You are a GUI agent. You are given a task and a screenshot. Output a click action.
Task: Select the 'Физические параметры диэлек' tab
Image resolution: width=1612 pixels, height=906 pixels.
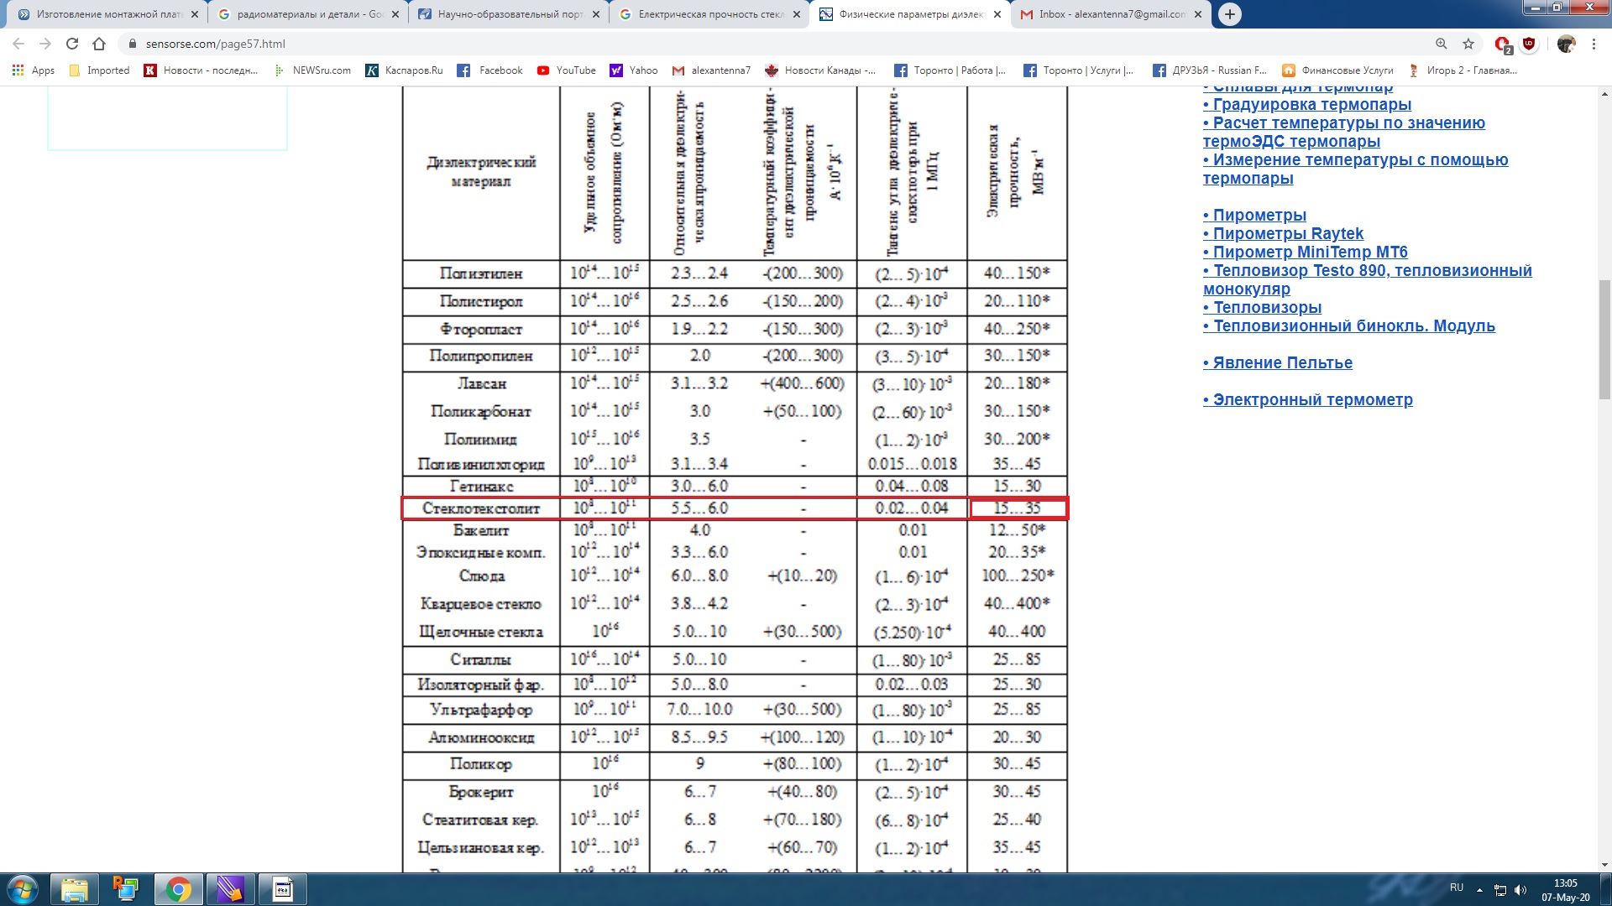tap(910, 14)
